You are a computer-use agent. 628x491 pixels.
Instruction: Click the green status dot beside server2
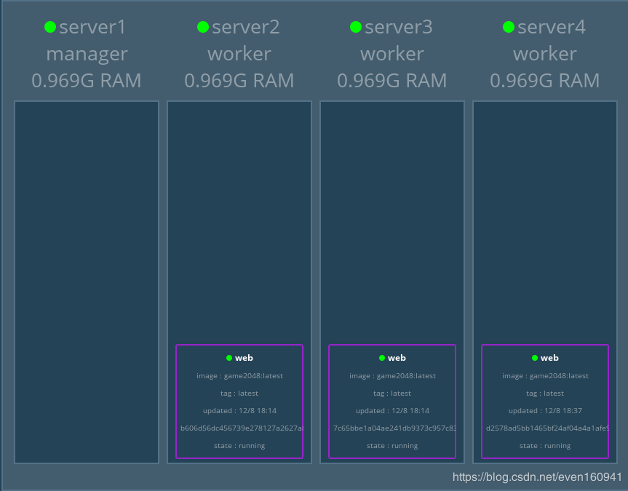point(203,27)
